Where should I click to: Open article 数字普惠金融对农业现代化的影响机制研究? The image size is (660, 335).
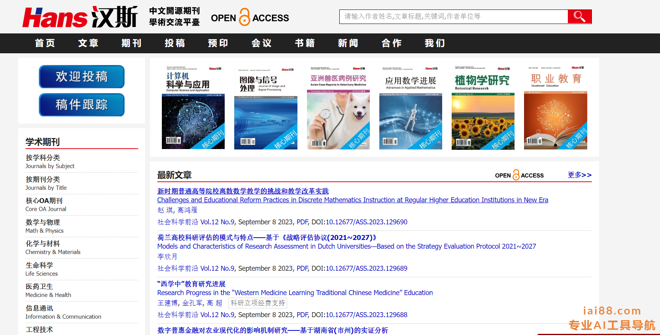tap(273, 330)
